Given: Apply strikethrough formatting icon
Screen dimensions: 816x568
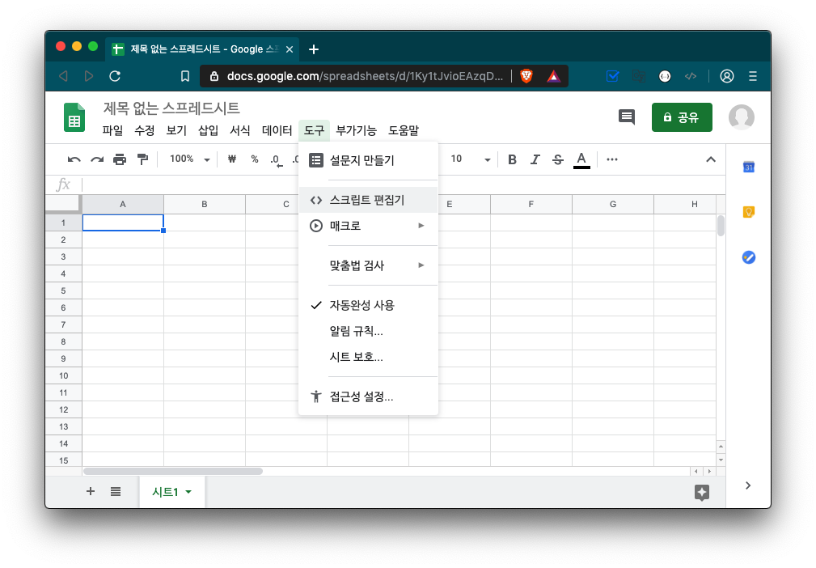Looking at the screenshot, I should pos(557,159).
